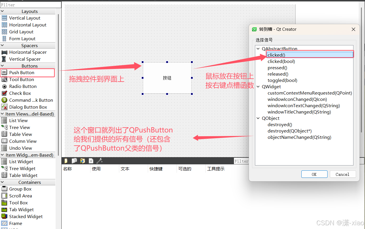365x229 pixels.
Task: Pick the Form Layout widget icon
Action: 4,39
